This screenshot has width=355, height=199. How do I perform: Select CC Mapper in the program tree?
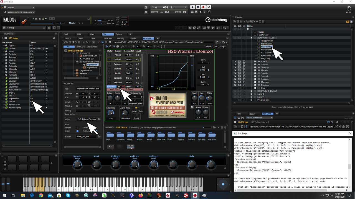pyautogui.click(x=266, y=53)
